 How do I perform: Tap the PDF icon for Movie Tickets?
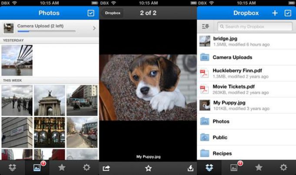[x=204, y=89]
